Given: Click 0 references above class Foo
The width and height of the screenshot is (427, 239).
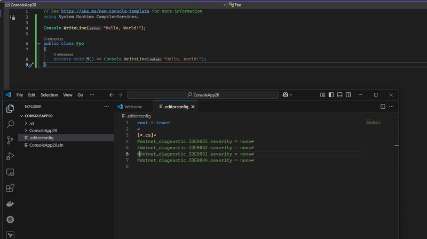Looking at the screenshot, I should click(x=53, y=39).
